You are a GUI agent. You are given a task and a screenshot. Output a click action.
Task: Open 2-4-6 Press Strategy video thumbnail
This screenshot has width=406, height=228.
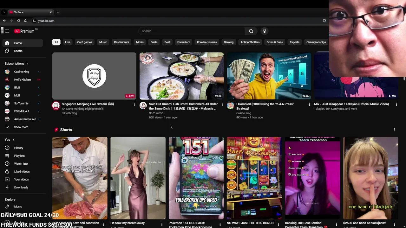coord(269,76)
